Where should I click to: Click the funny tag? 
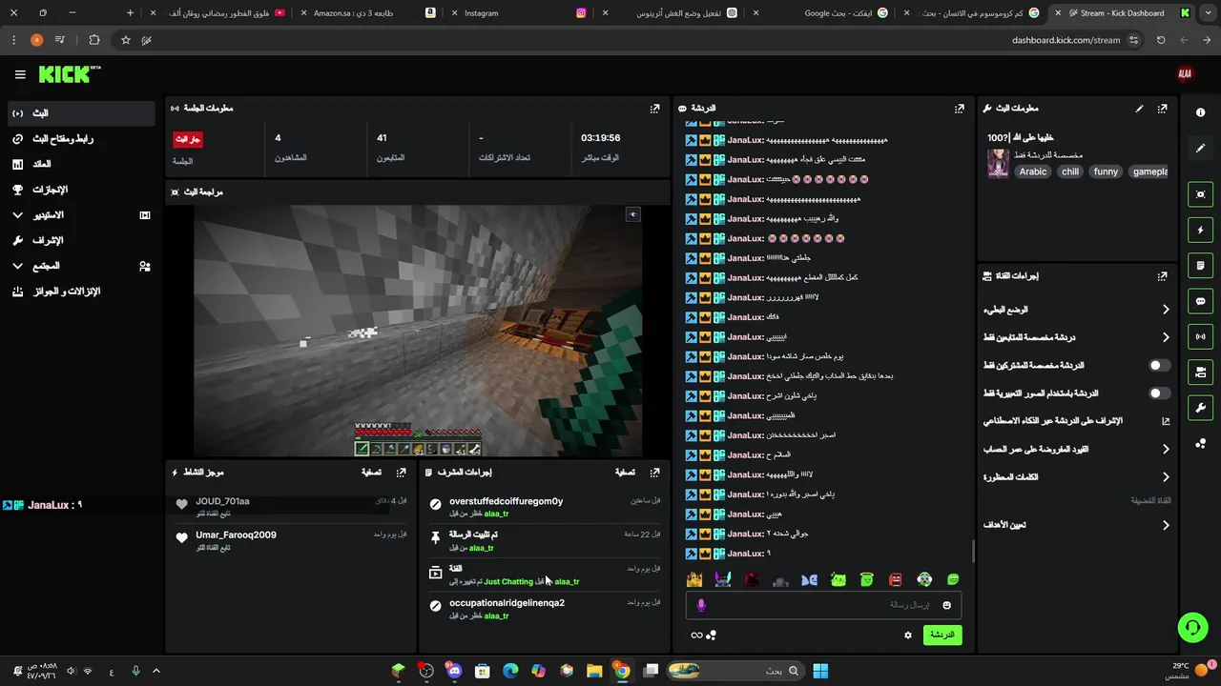pos(1106,171)
